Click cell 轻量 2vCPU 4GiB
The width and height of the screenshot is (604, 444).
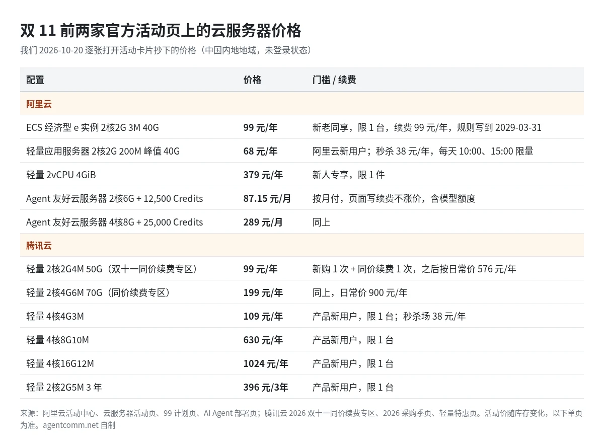pos(61,175)
